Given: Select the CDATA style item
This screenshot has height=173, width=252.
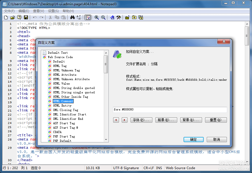Looking at the screenshot, I should [x=57, y=132].
